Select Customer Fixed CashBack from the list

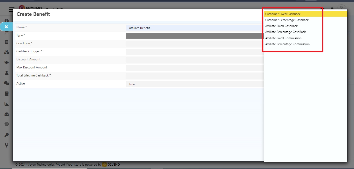coord(283,14)
